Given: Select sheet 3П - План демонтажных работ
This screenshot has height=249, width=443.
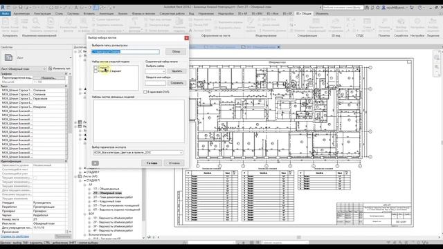Looking at the screenshot, I should pyautogui.click(x=113, y=197).
